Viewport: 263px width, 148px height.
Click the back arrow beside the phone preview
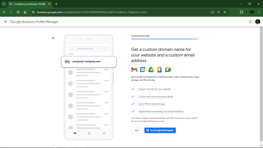(x=53, y=38)
